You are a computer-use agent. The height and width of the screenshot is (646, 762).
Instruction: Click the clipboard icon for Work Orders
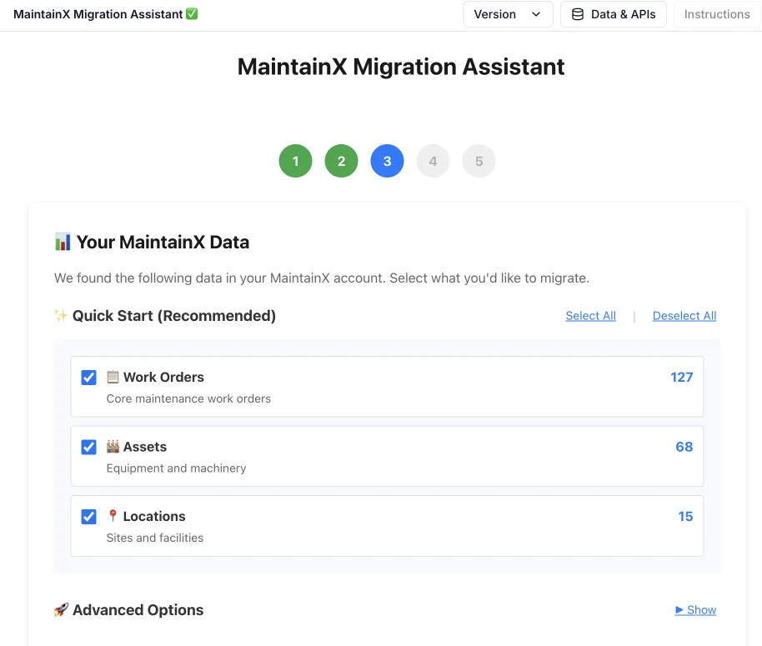113,378
